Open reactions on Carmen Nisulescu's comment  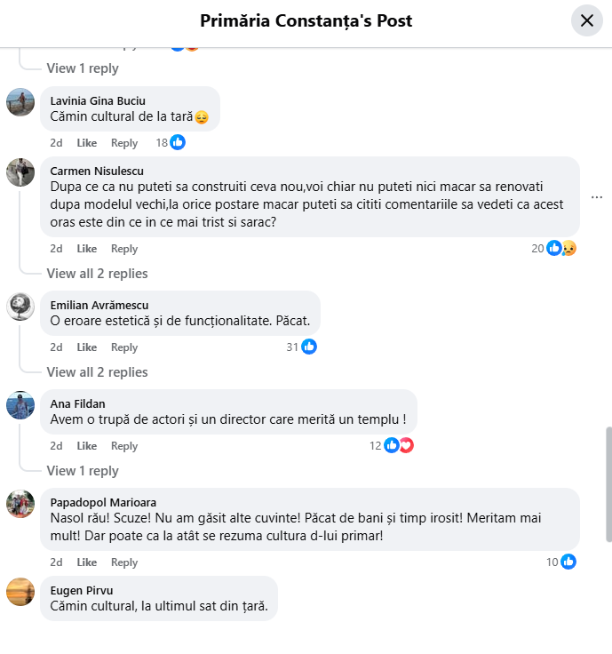(x=560, y=248)
